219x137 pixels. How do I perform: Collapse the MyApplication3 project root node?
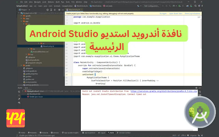19,13
